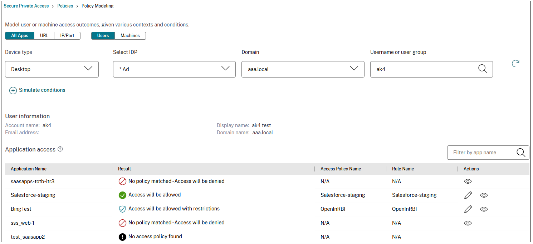This screenshot has width=533, height=244.
Task: Edit the Salesforce-staging policy using the pencil icon
Action: [468, 195]
